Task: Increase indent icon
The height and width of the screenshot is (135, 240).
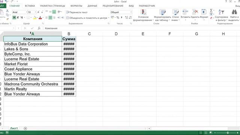Action: [63, 18]
